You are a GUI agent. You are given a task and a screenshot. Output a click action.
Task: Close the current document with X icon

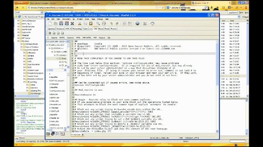pos(72,24)
